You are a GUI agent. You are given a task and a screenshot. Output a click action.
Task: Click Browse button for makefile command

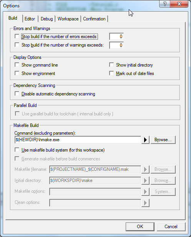coord(163,140)
